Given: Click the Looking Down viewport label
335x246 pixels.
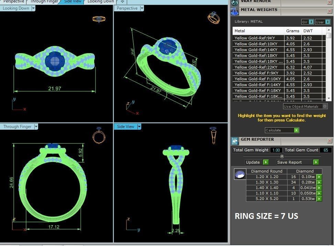Looking at the screenshot, I should 16,8.
